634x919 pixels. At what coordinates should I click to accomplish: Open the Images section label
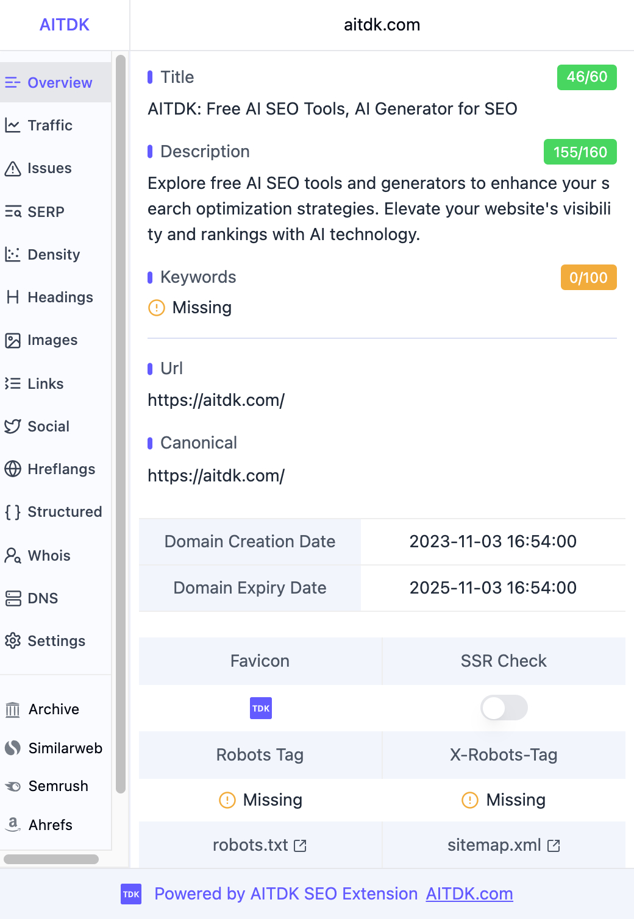[x=52, y=340]
